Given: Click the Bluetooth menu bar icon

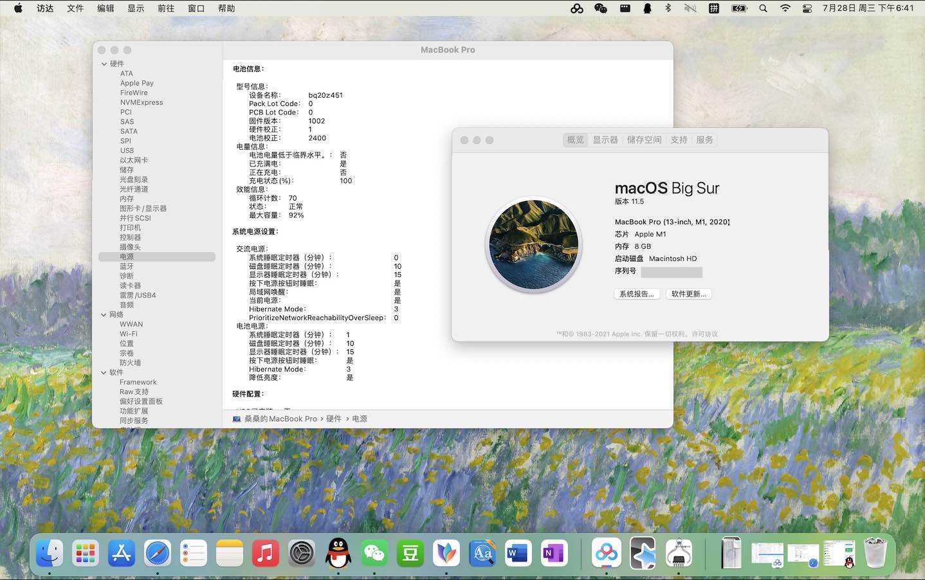Looking at the screenshot, I should tap(668, 8).
